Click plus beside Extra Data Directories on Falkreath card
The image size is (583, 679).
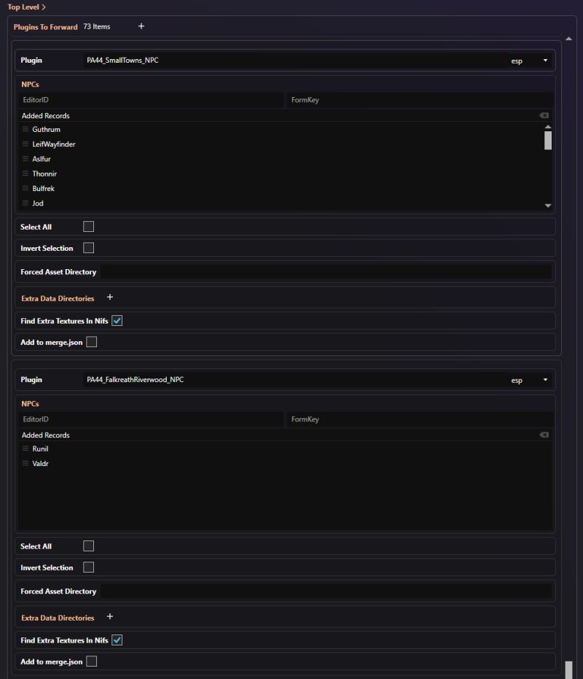(x=109, y=616)
